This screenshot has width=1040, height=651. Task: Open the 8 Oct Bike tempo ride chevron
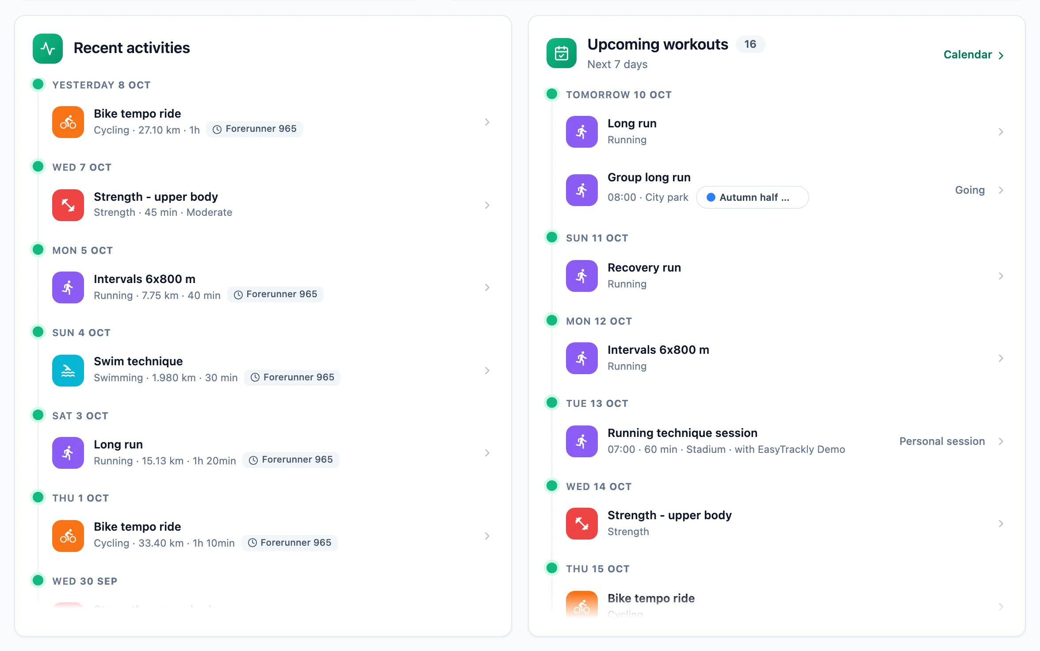point(487,122)
